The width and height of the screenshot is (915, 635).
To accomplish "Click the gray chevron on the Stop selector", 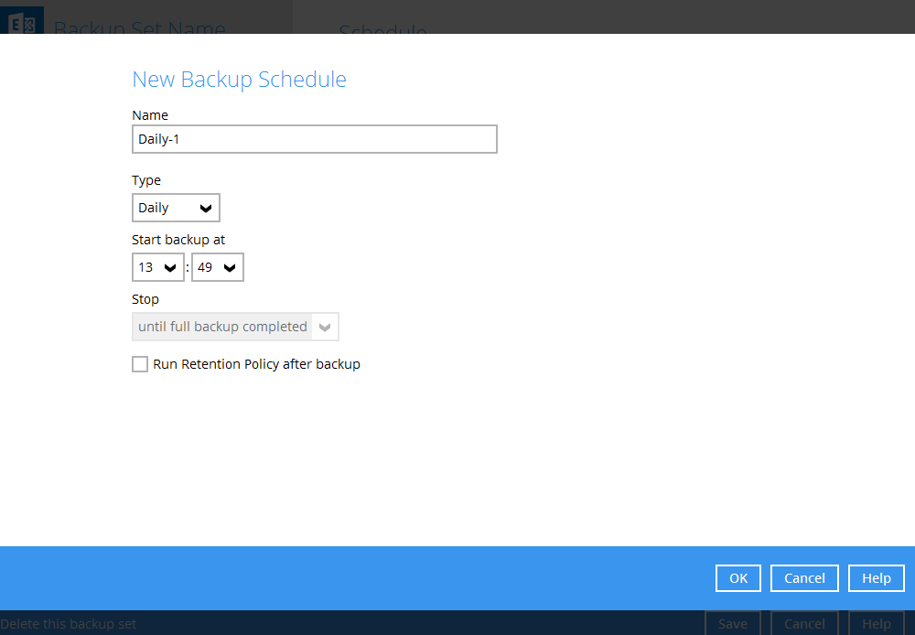I will tap(326, 327).
